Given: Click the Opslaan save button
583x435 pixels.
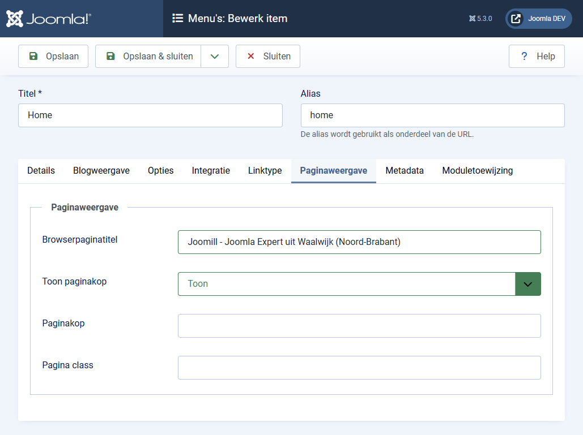Looking at the screenshot, I should pyautogui.click(x=53, y=57).
